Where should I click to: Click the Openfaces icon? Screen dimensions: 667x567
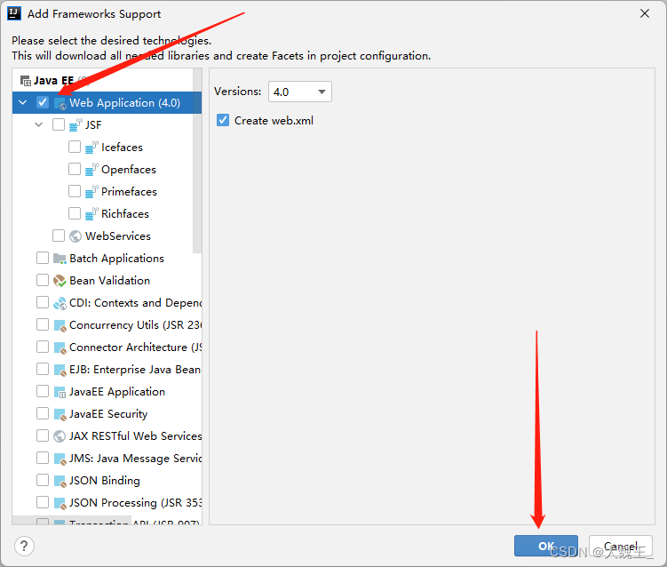tap(91, 170)
